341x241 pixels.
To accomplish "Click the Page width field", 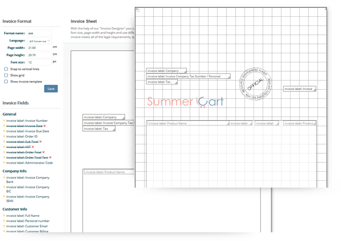I will (x=39, y=48).
